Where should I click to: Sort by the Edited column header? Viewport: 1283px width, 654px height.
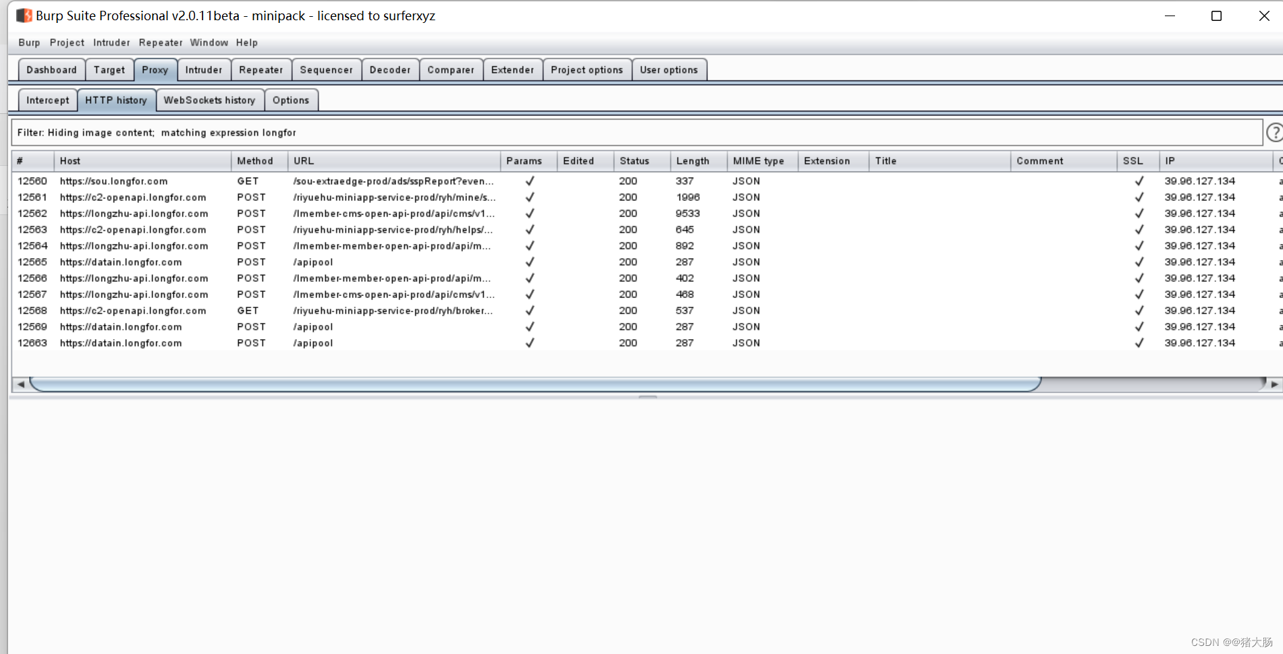(585, 160)
